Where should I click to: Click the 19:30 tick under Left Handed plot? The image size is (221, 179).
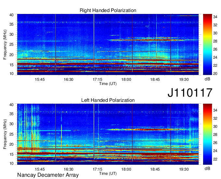184,169
